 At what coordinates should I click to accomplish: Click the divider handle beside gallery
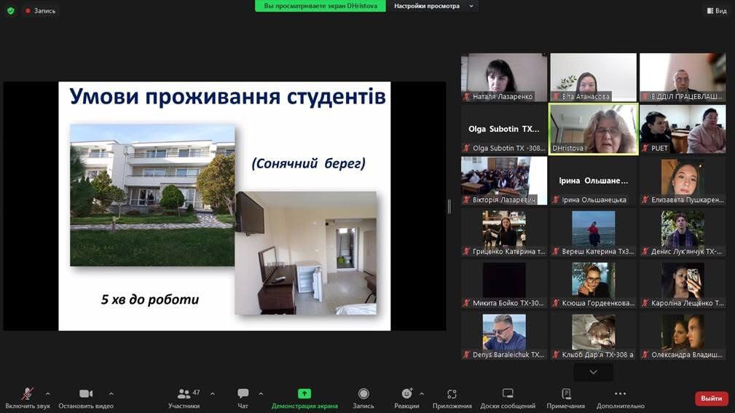pyautogui.click(x=449, y=206)
